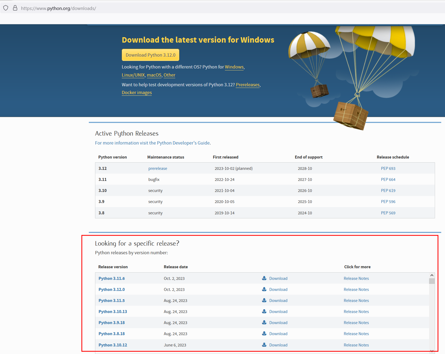
Task: Click the download icon for Python 3.12.0
Action: pyautogui.click(x=264, y=289)
